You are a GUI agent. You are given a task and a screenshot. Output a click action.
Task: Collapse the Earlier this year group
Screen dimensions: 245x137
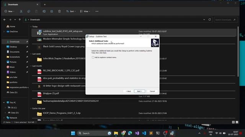(x=31, y=108)
